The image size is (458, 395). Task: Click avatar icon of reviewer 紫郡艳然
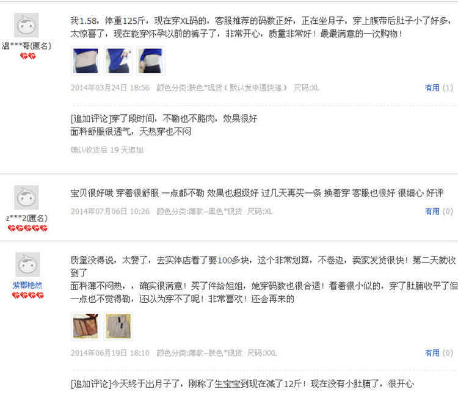tap(27, 264)
